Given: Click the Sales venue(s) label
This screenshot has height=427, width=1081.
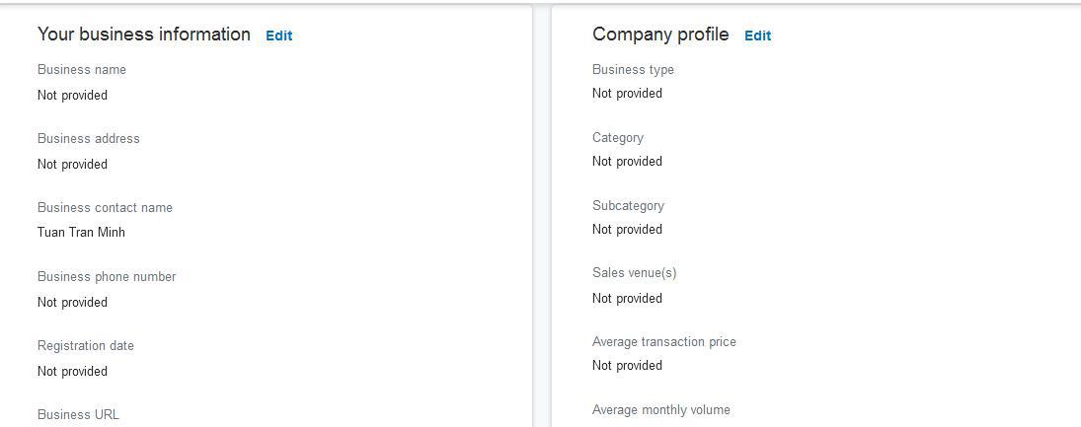Looking at the screenshot, I should coord(634,273).
